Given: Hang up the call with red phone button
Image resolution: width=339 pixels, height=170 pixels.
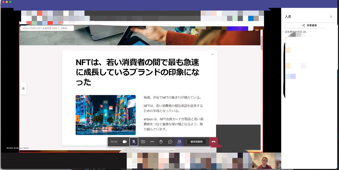Looking at the screenshot, I should [x=213, y=142].
